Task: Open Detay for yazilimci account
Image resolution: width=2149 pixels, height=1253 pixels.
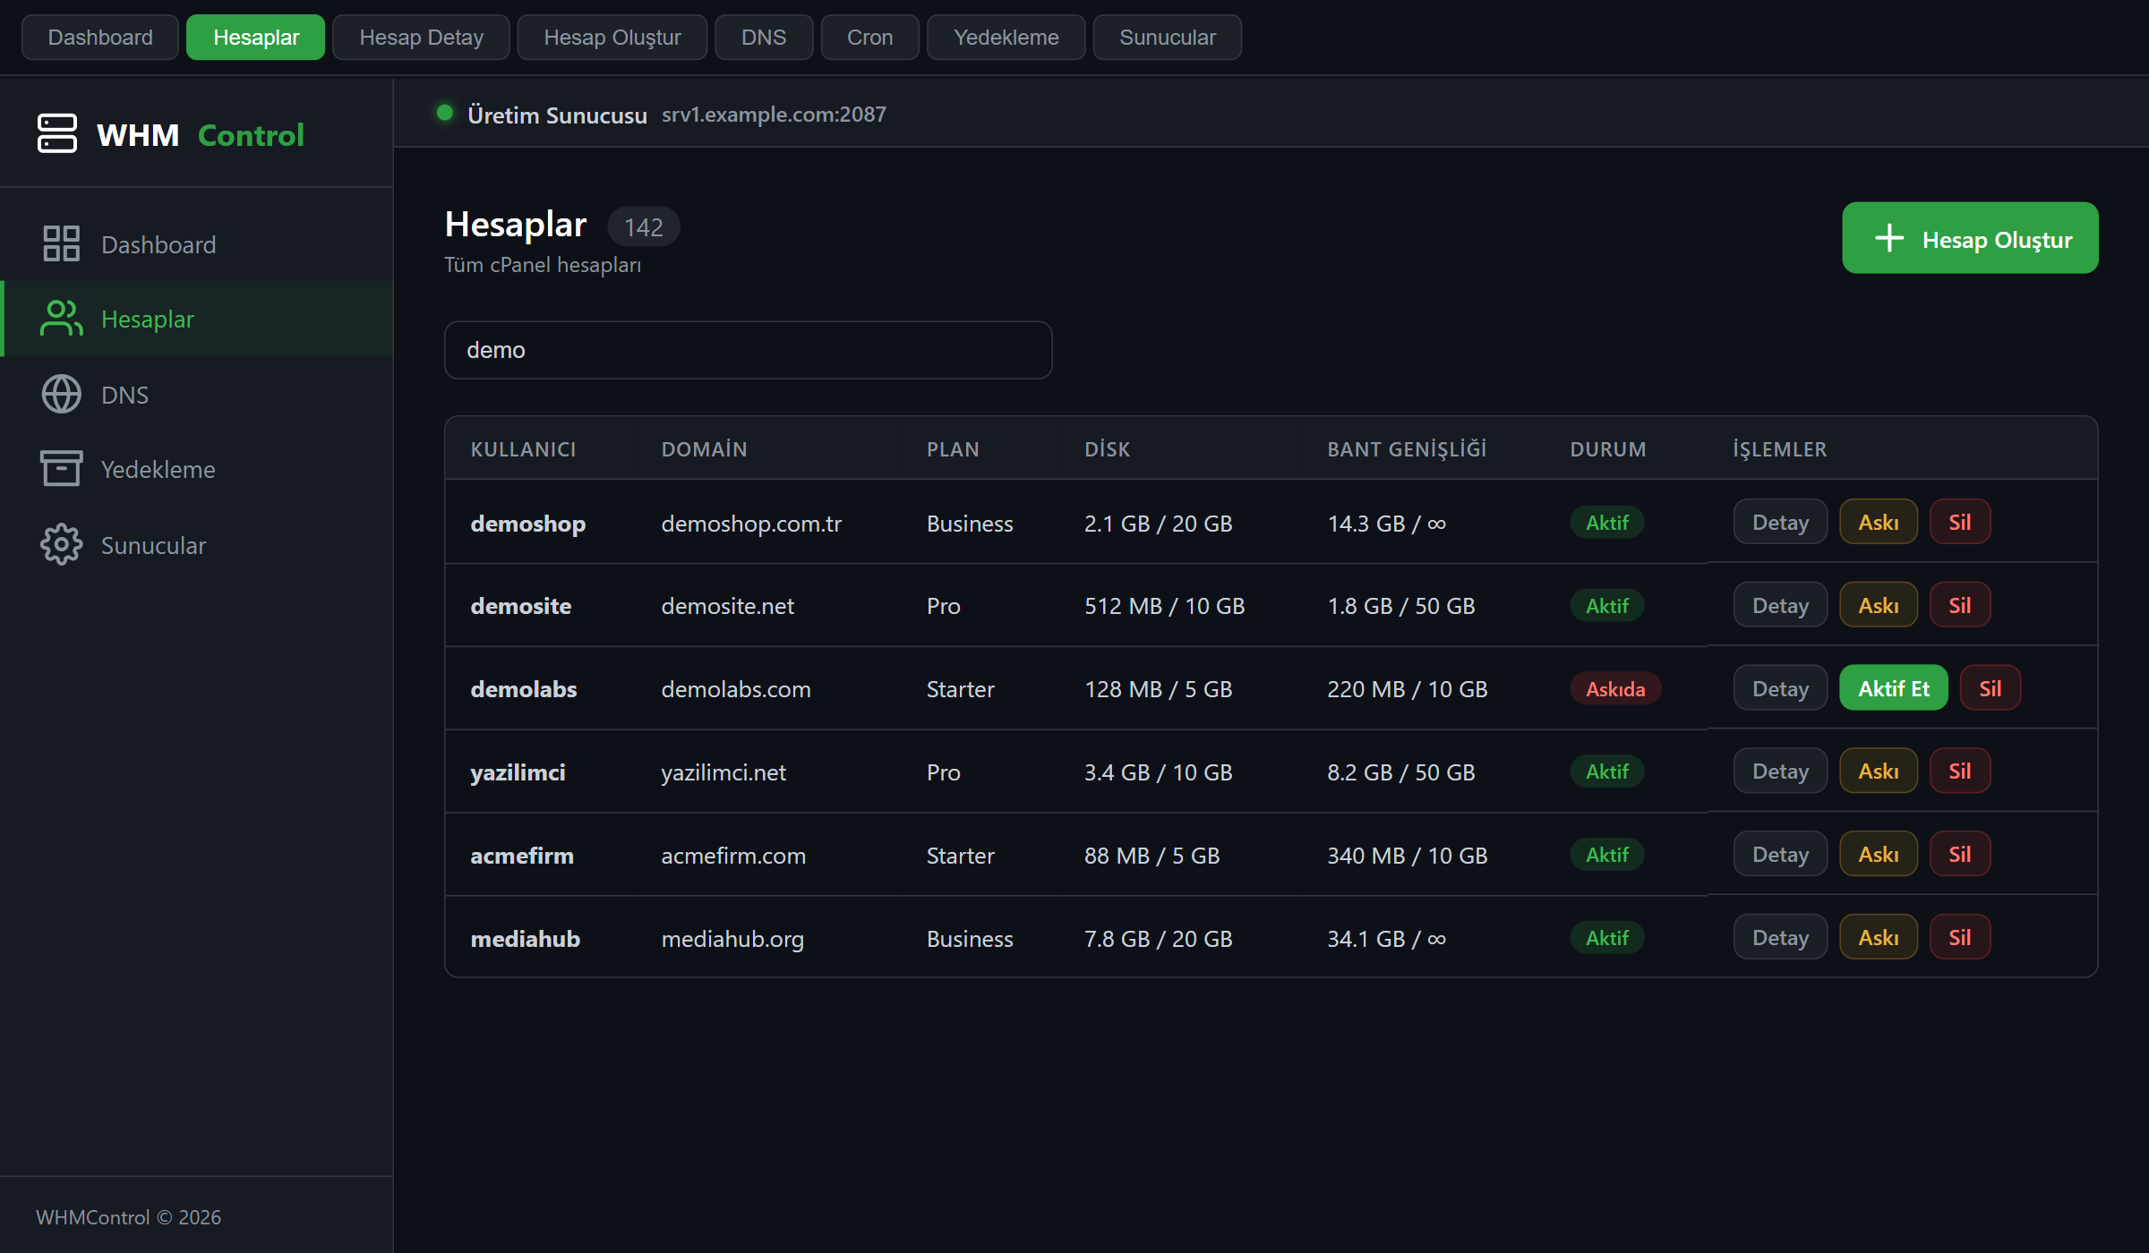Action: click(x=1780, y=771)
